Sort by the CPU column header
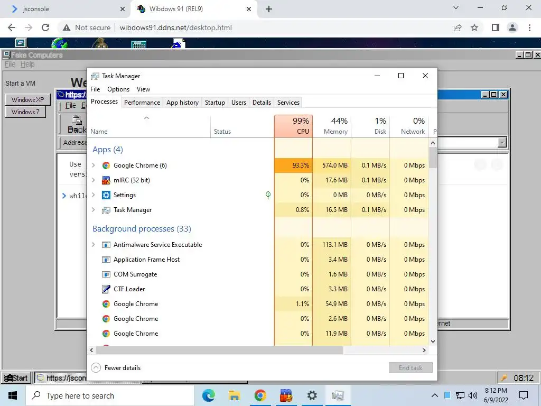541x406 pixels. point(294,126)
